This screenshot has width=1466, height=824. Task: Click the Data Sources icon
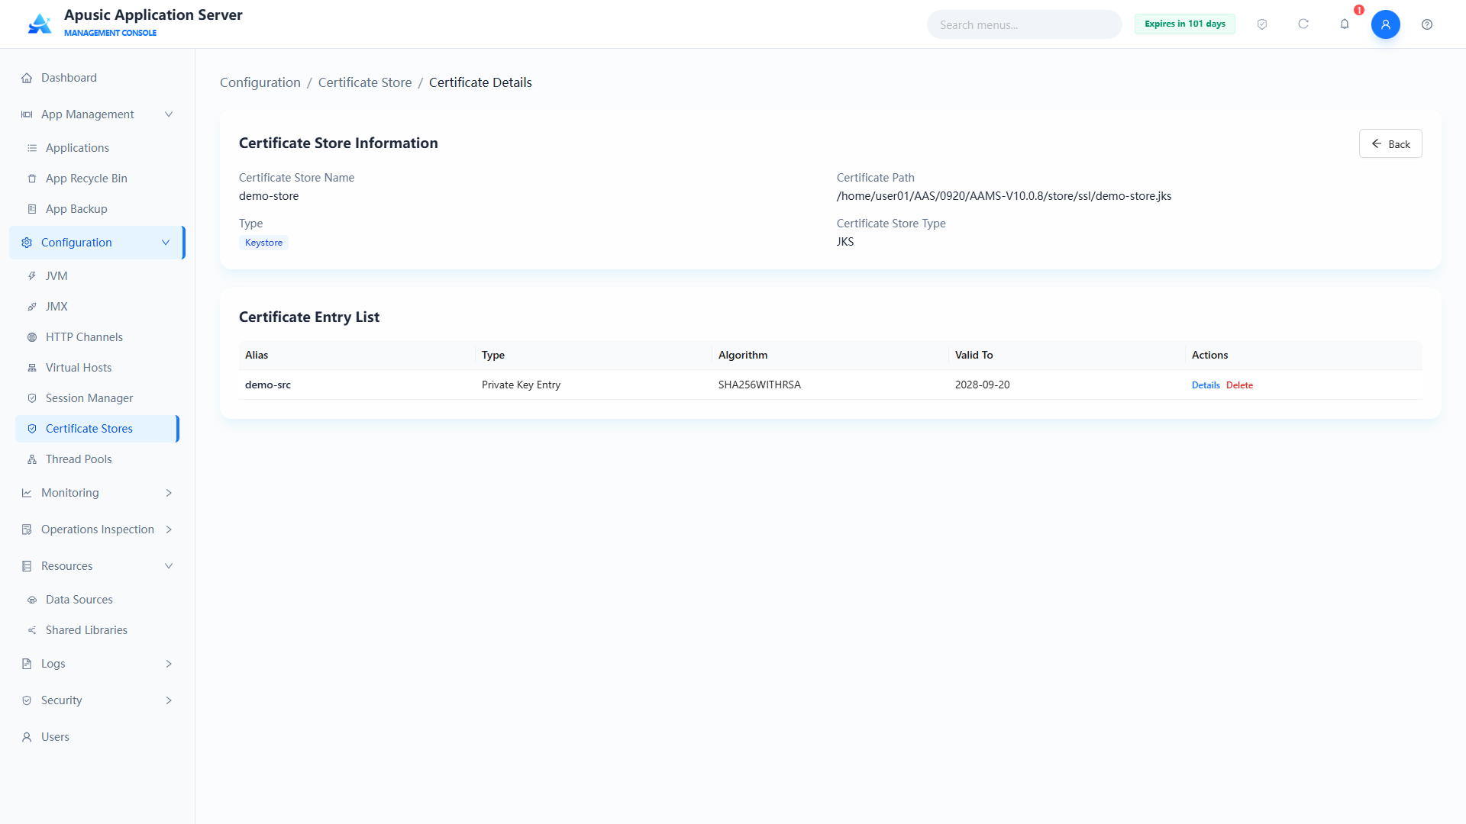32,600
